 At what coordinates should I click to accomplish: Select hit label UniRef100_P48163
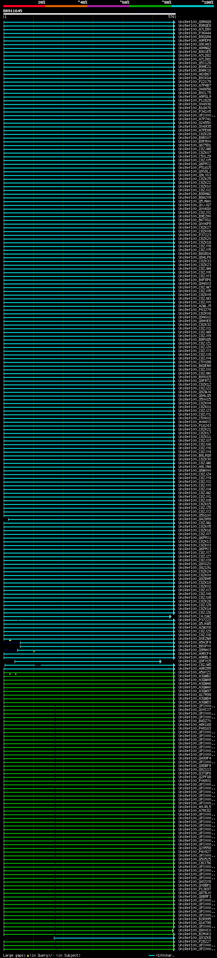click(x=195, y=729)
